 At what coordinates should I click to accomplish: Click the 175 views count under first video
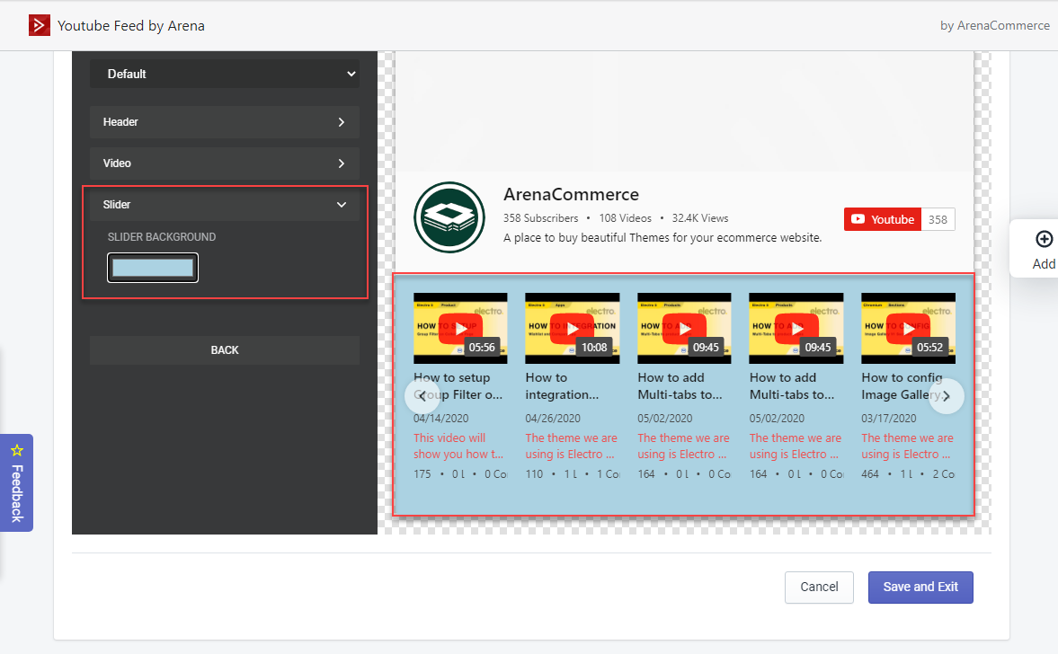pos(422,474)
